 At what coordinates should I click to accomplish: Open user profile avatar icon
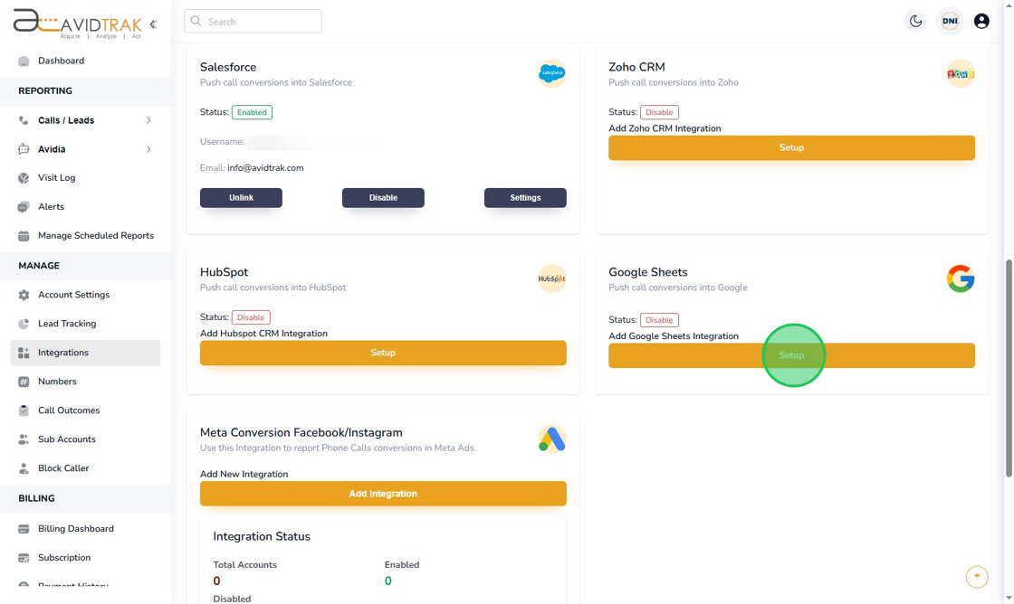pos(981,21)
